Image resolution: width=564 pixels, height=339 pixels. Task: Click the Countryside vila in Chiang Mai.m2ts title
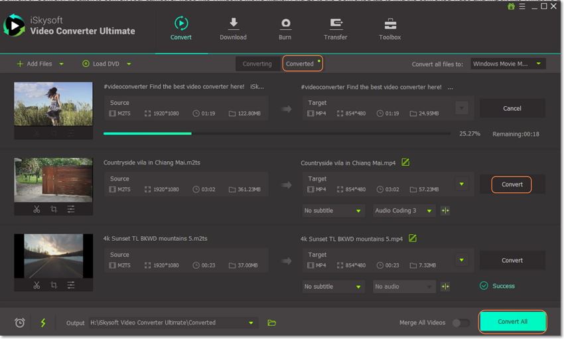click(x=152, y=163)
